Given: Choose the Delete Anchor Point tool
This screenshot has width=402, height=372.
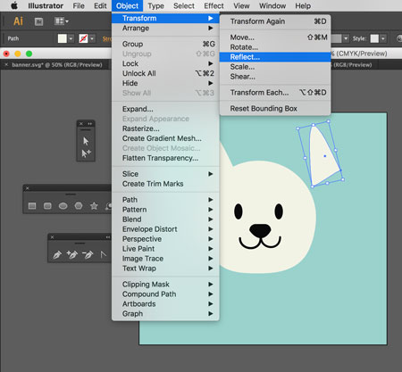Looking at the screenshot, I should point(88,255).
